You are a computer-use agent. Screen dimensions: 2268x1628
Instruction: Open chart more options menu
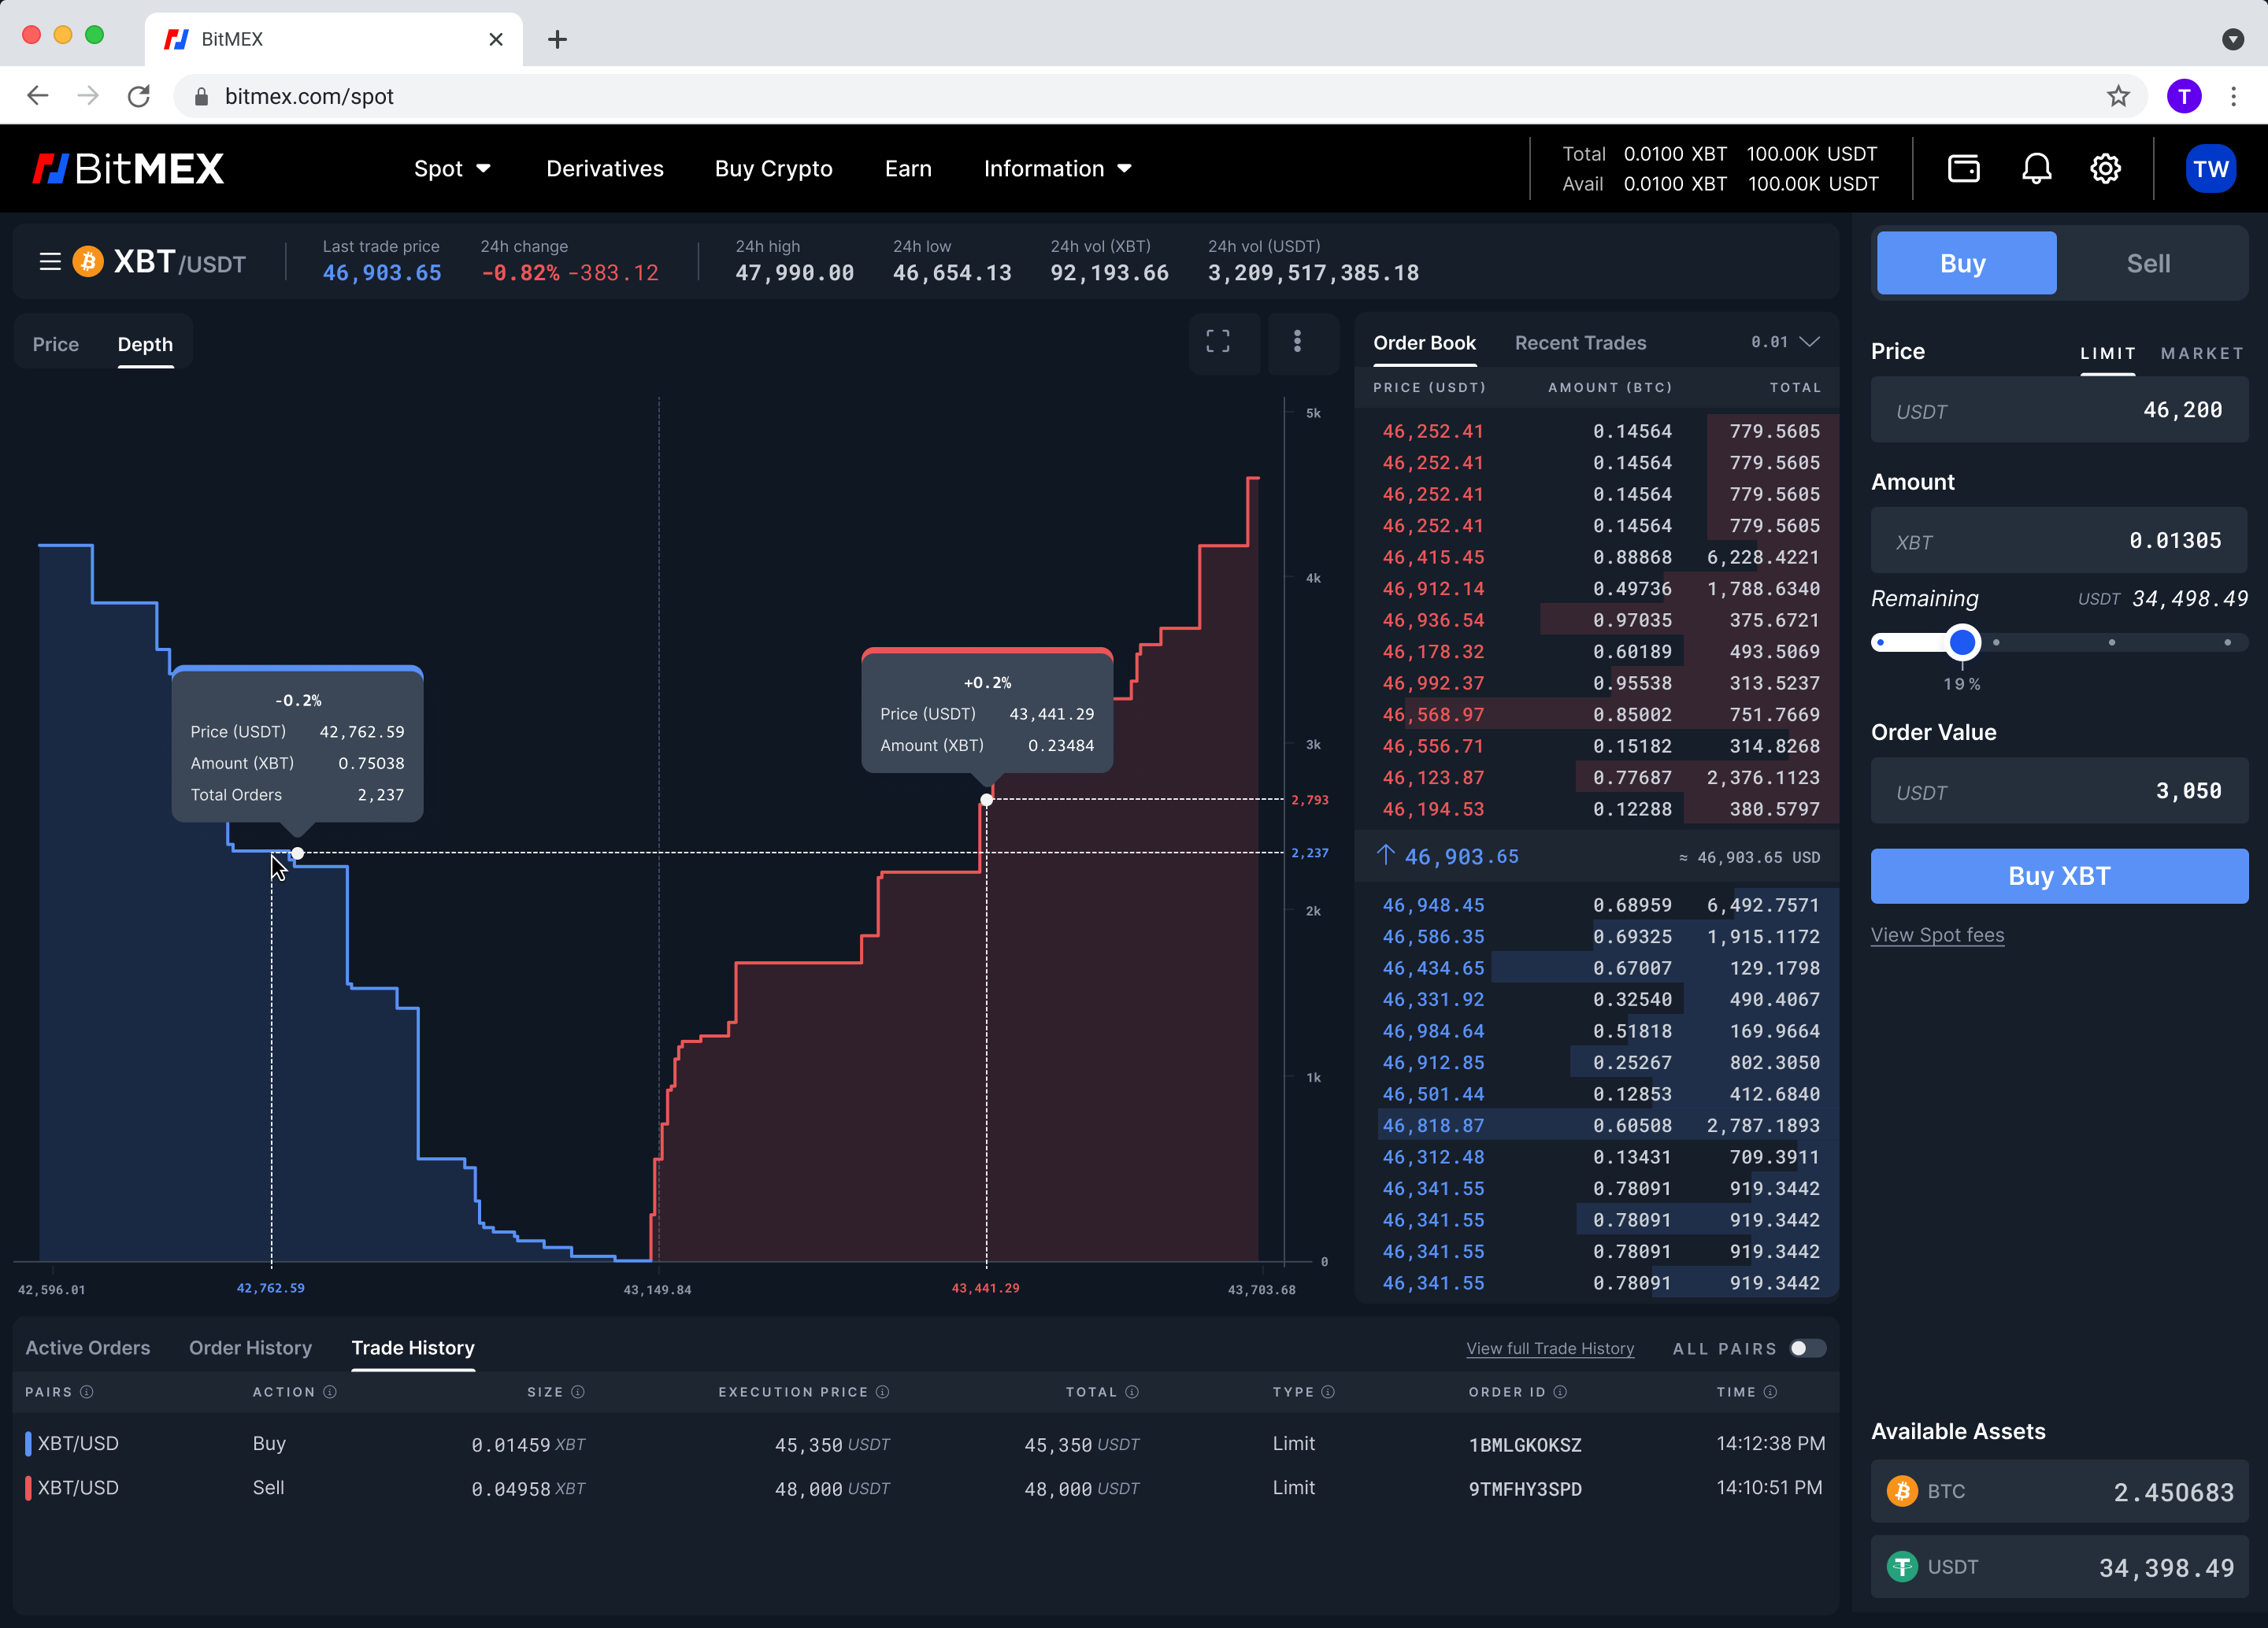1297,342
